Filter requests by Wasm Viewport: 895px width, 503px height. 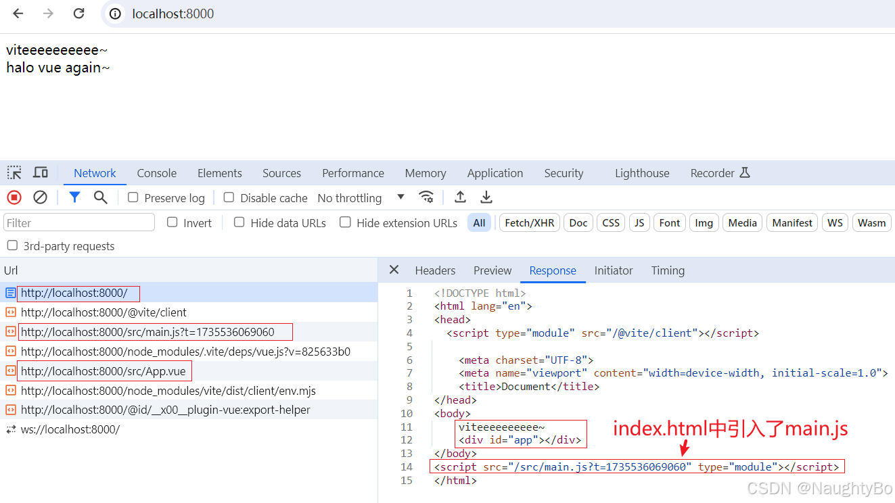[871, 222]
